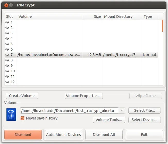The width and height of the screenshot is (168, 144).
Task: Browse with the Select File button
Action: tap(145, 110)
